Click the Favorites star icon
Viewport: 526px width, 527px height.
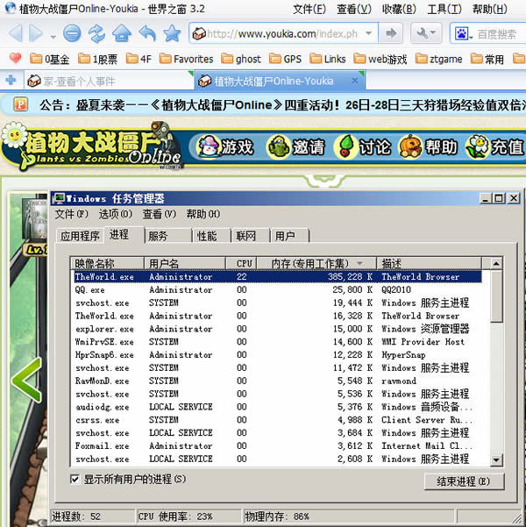172,33
